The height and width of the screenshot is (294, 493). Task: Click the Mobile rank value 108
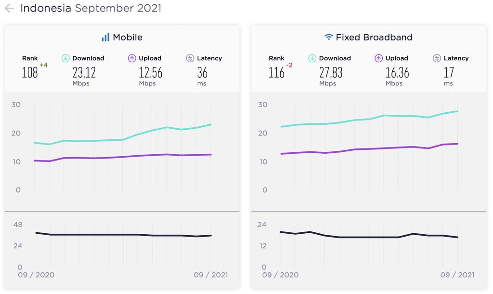pos(30,73)
